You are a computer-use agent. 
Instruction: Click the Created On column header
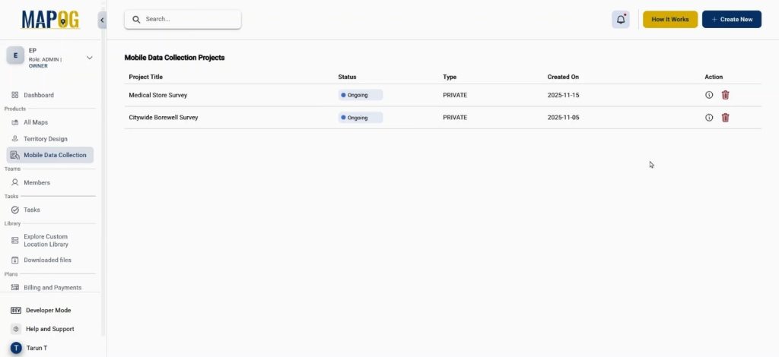tap(563, 77)
